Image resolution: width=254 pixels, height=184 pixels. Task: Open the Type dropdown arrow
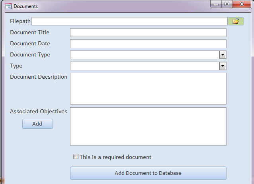(223, 66)
